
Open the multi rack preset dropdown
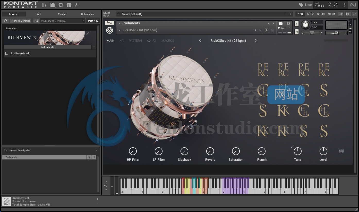[x=118, y=14]
